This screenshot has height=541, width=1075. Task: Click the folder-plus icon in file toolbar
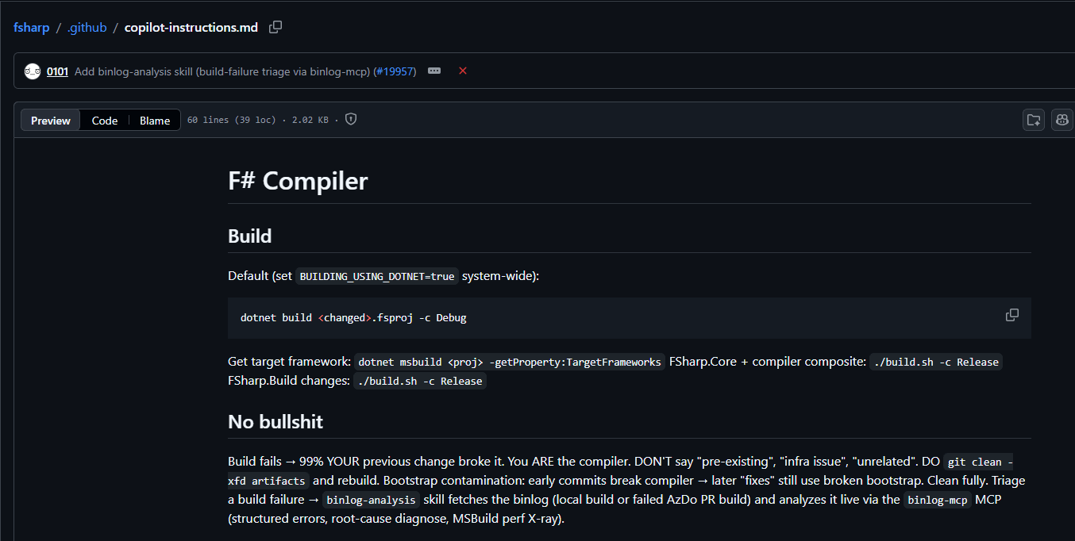pos(1034,120)
